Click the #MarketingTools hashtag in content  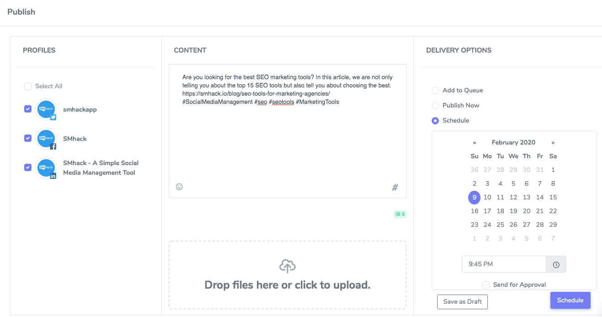point(317,102)
